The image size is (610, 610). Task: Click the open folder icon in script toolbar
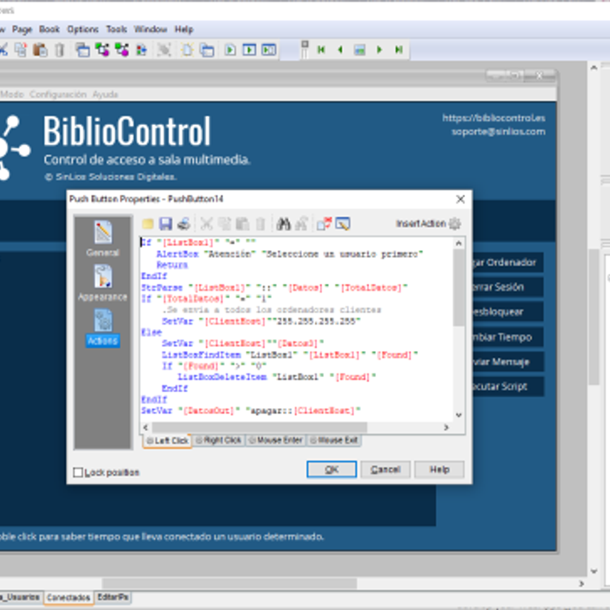148,224
